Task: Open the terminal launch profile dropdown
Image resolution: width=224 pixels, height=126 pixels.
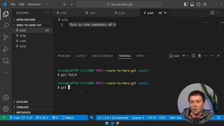Action: point(188,56)
